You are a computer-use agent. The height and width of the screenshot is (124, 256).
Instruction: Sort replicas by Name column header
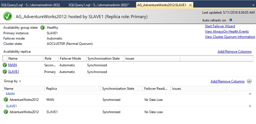(25, 59)
